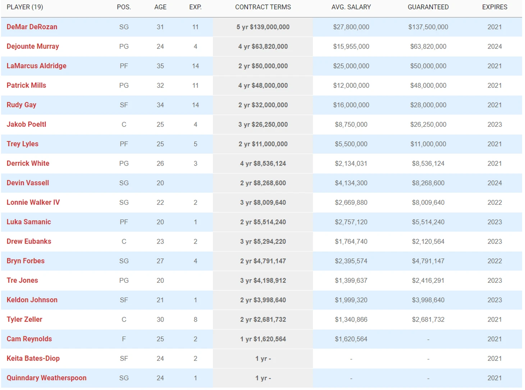Viewport: 525px width, 390px height.
Task: Open the Jakob Poeltl player link
Action: [26, 124]
